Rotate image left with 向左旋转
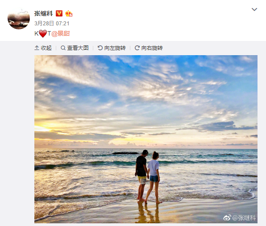The height and width of the screenshot is (226, 266). (x=112, y=48)
